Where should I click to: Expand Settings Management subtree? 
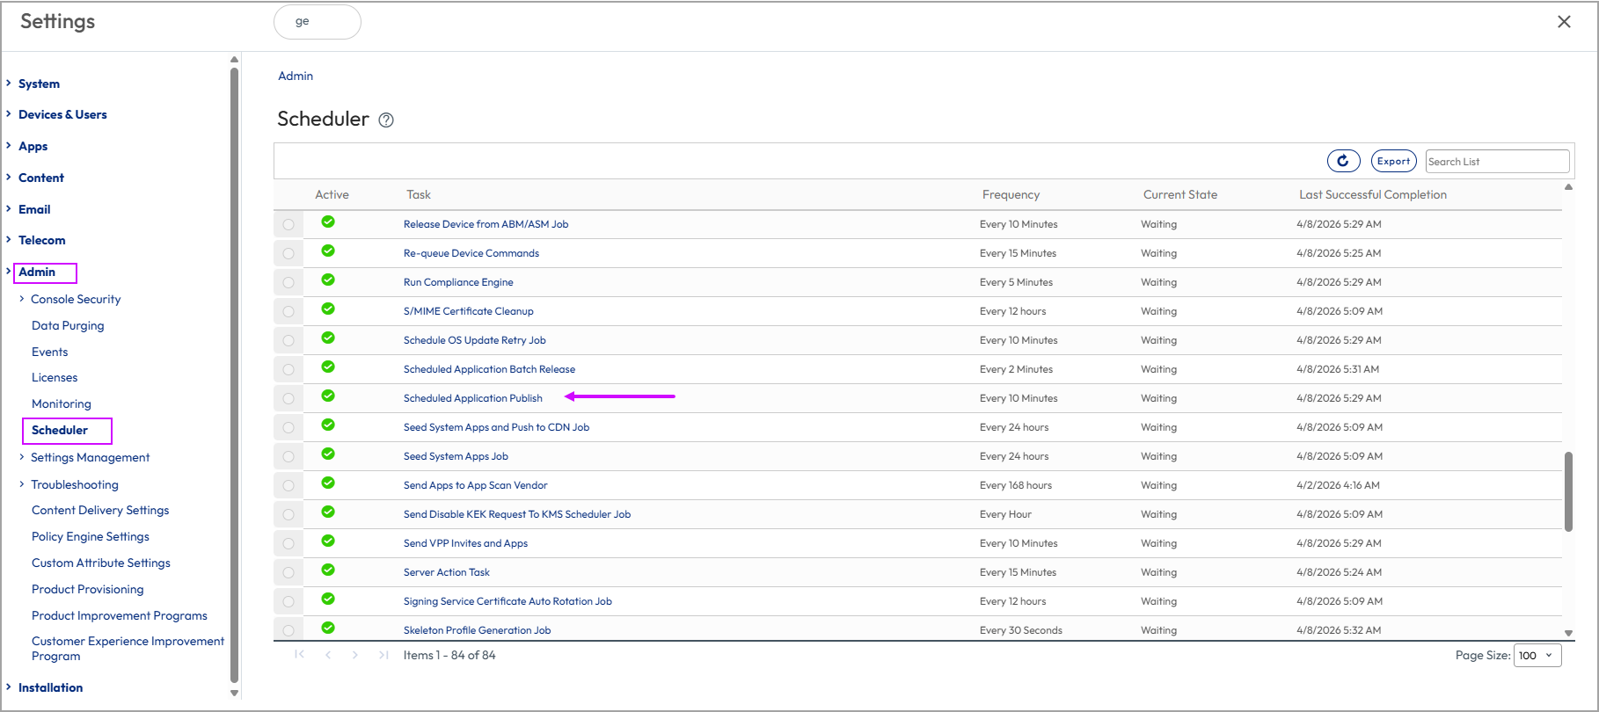(x=22, y=457)
